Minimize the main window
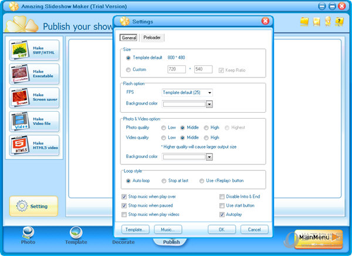Screen dimensions: 352x256 click(x=321, y=6)
